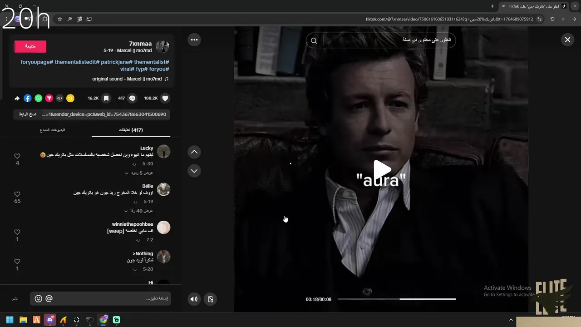Expand the browser tab search dropdown
Screen dimensions: 581x327
click(575, 6)
